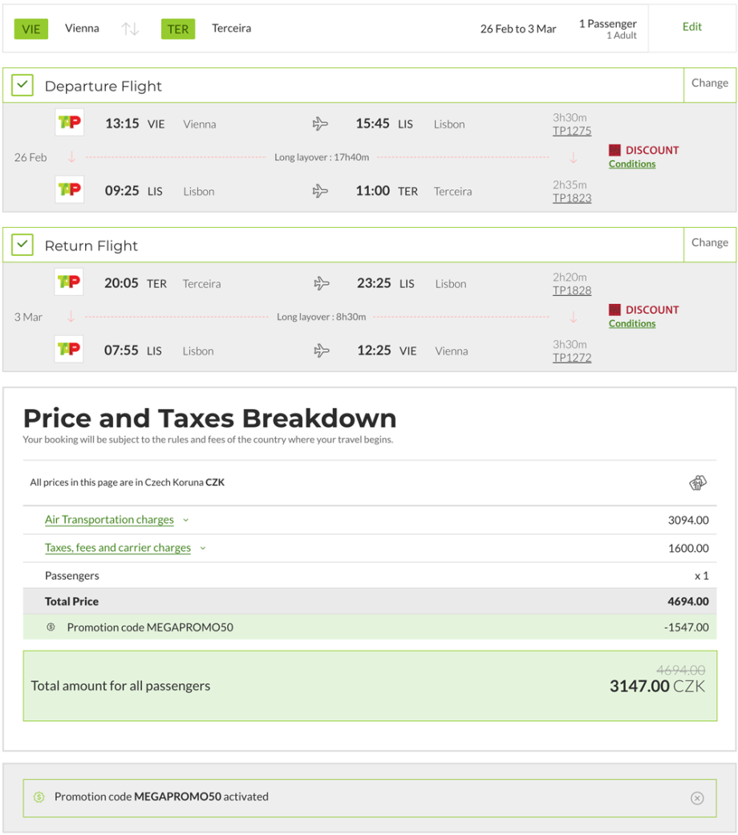Change the Departure Flight selection
Image resolution: width=738 pixels, height=835 pixels.
tap(709, 83)
